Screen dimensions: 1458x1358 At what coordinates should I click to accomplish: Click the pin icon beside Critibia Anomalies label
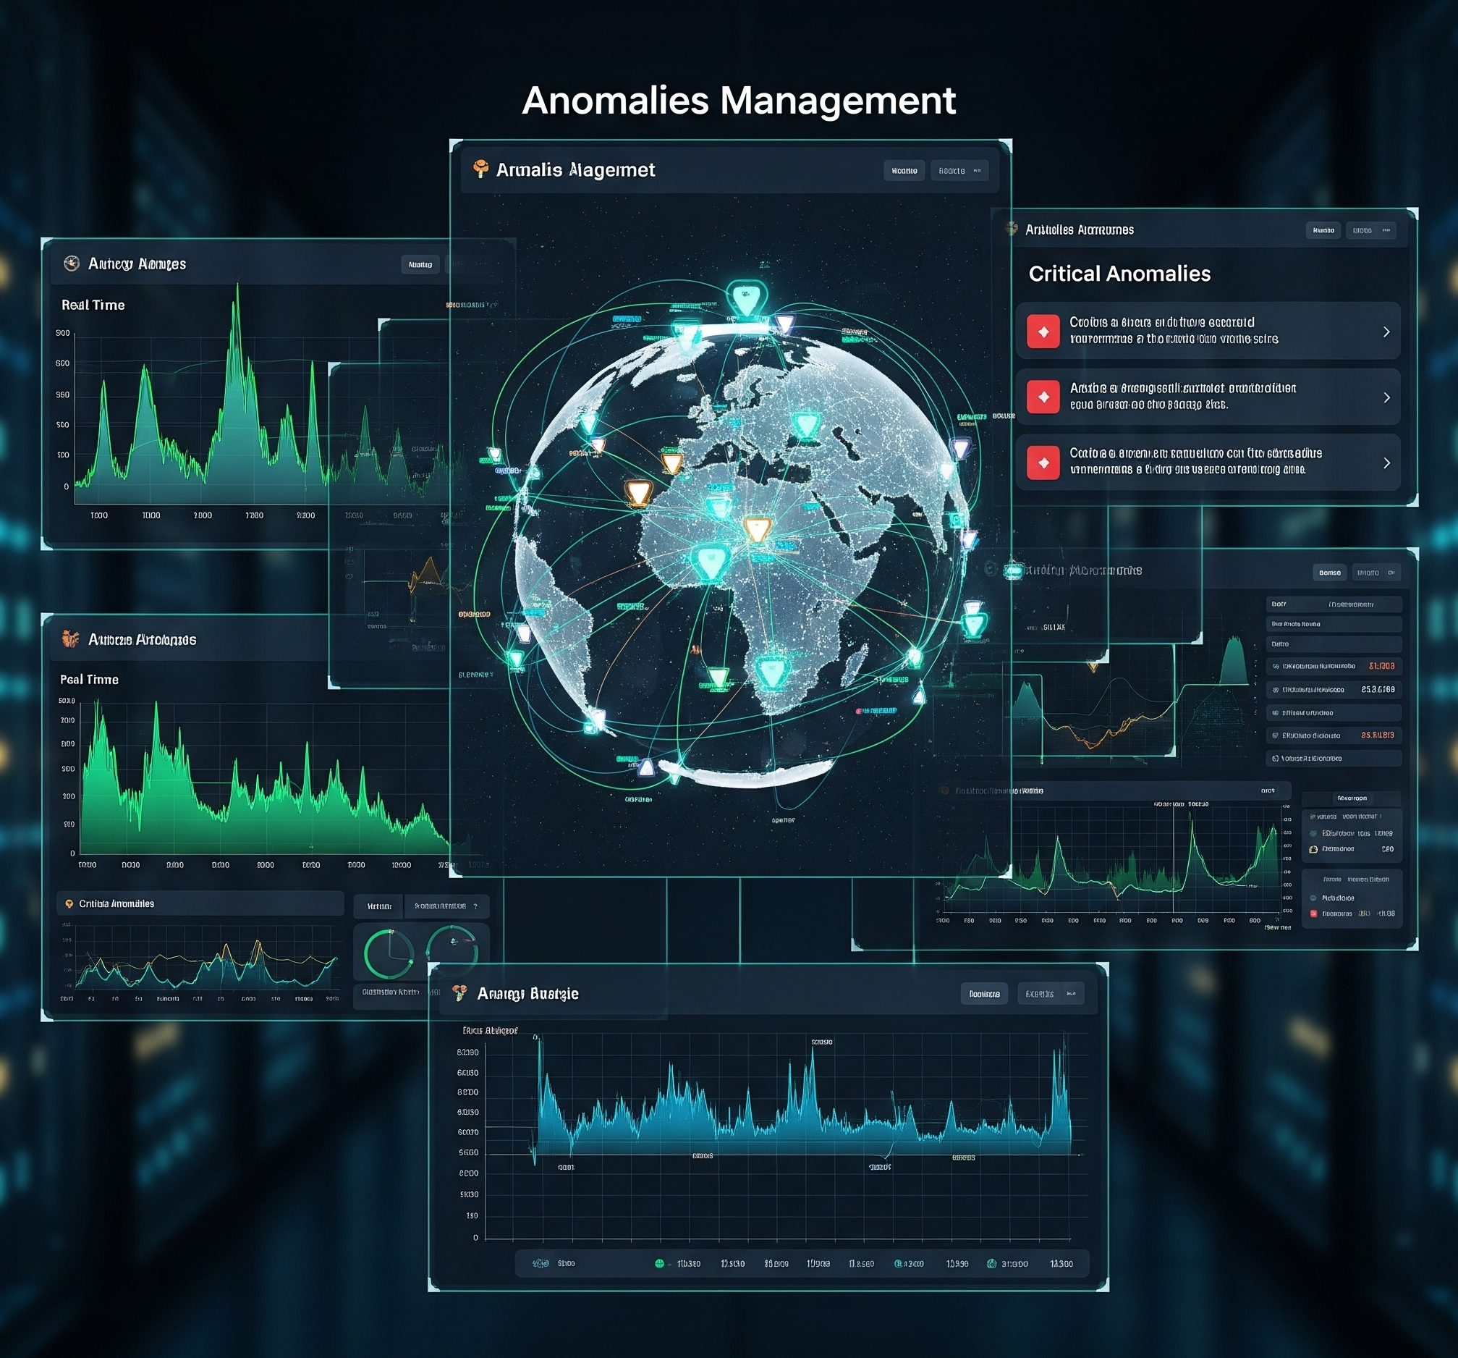(69, 904)
